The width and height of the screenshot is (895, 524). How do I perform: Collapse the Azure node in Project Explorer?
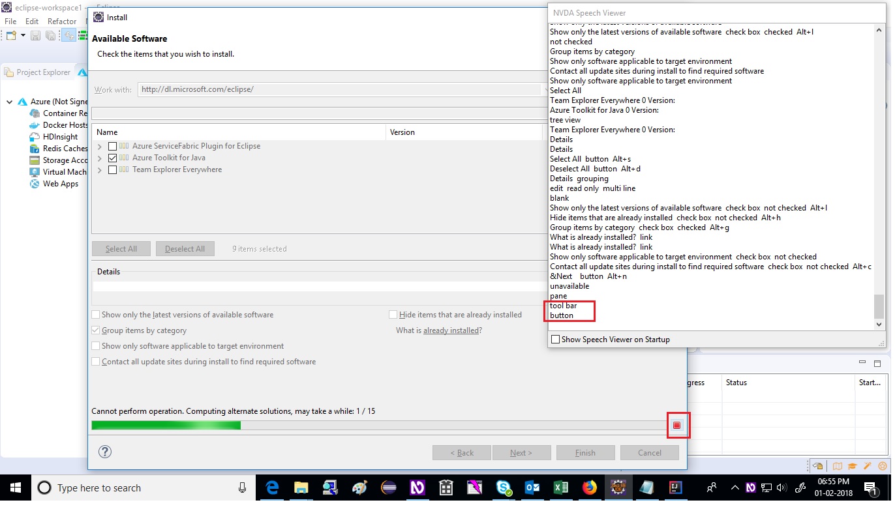coord(8,102)
